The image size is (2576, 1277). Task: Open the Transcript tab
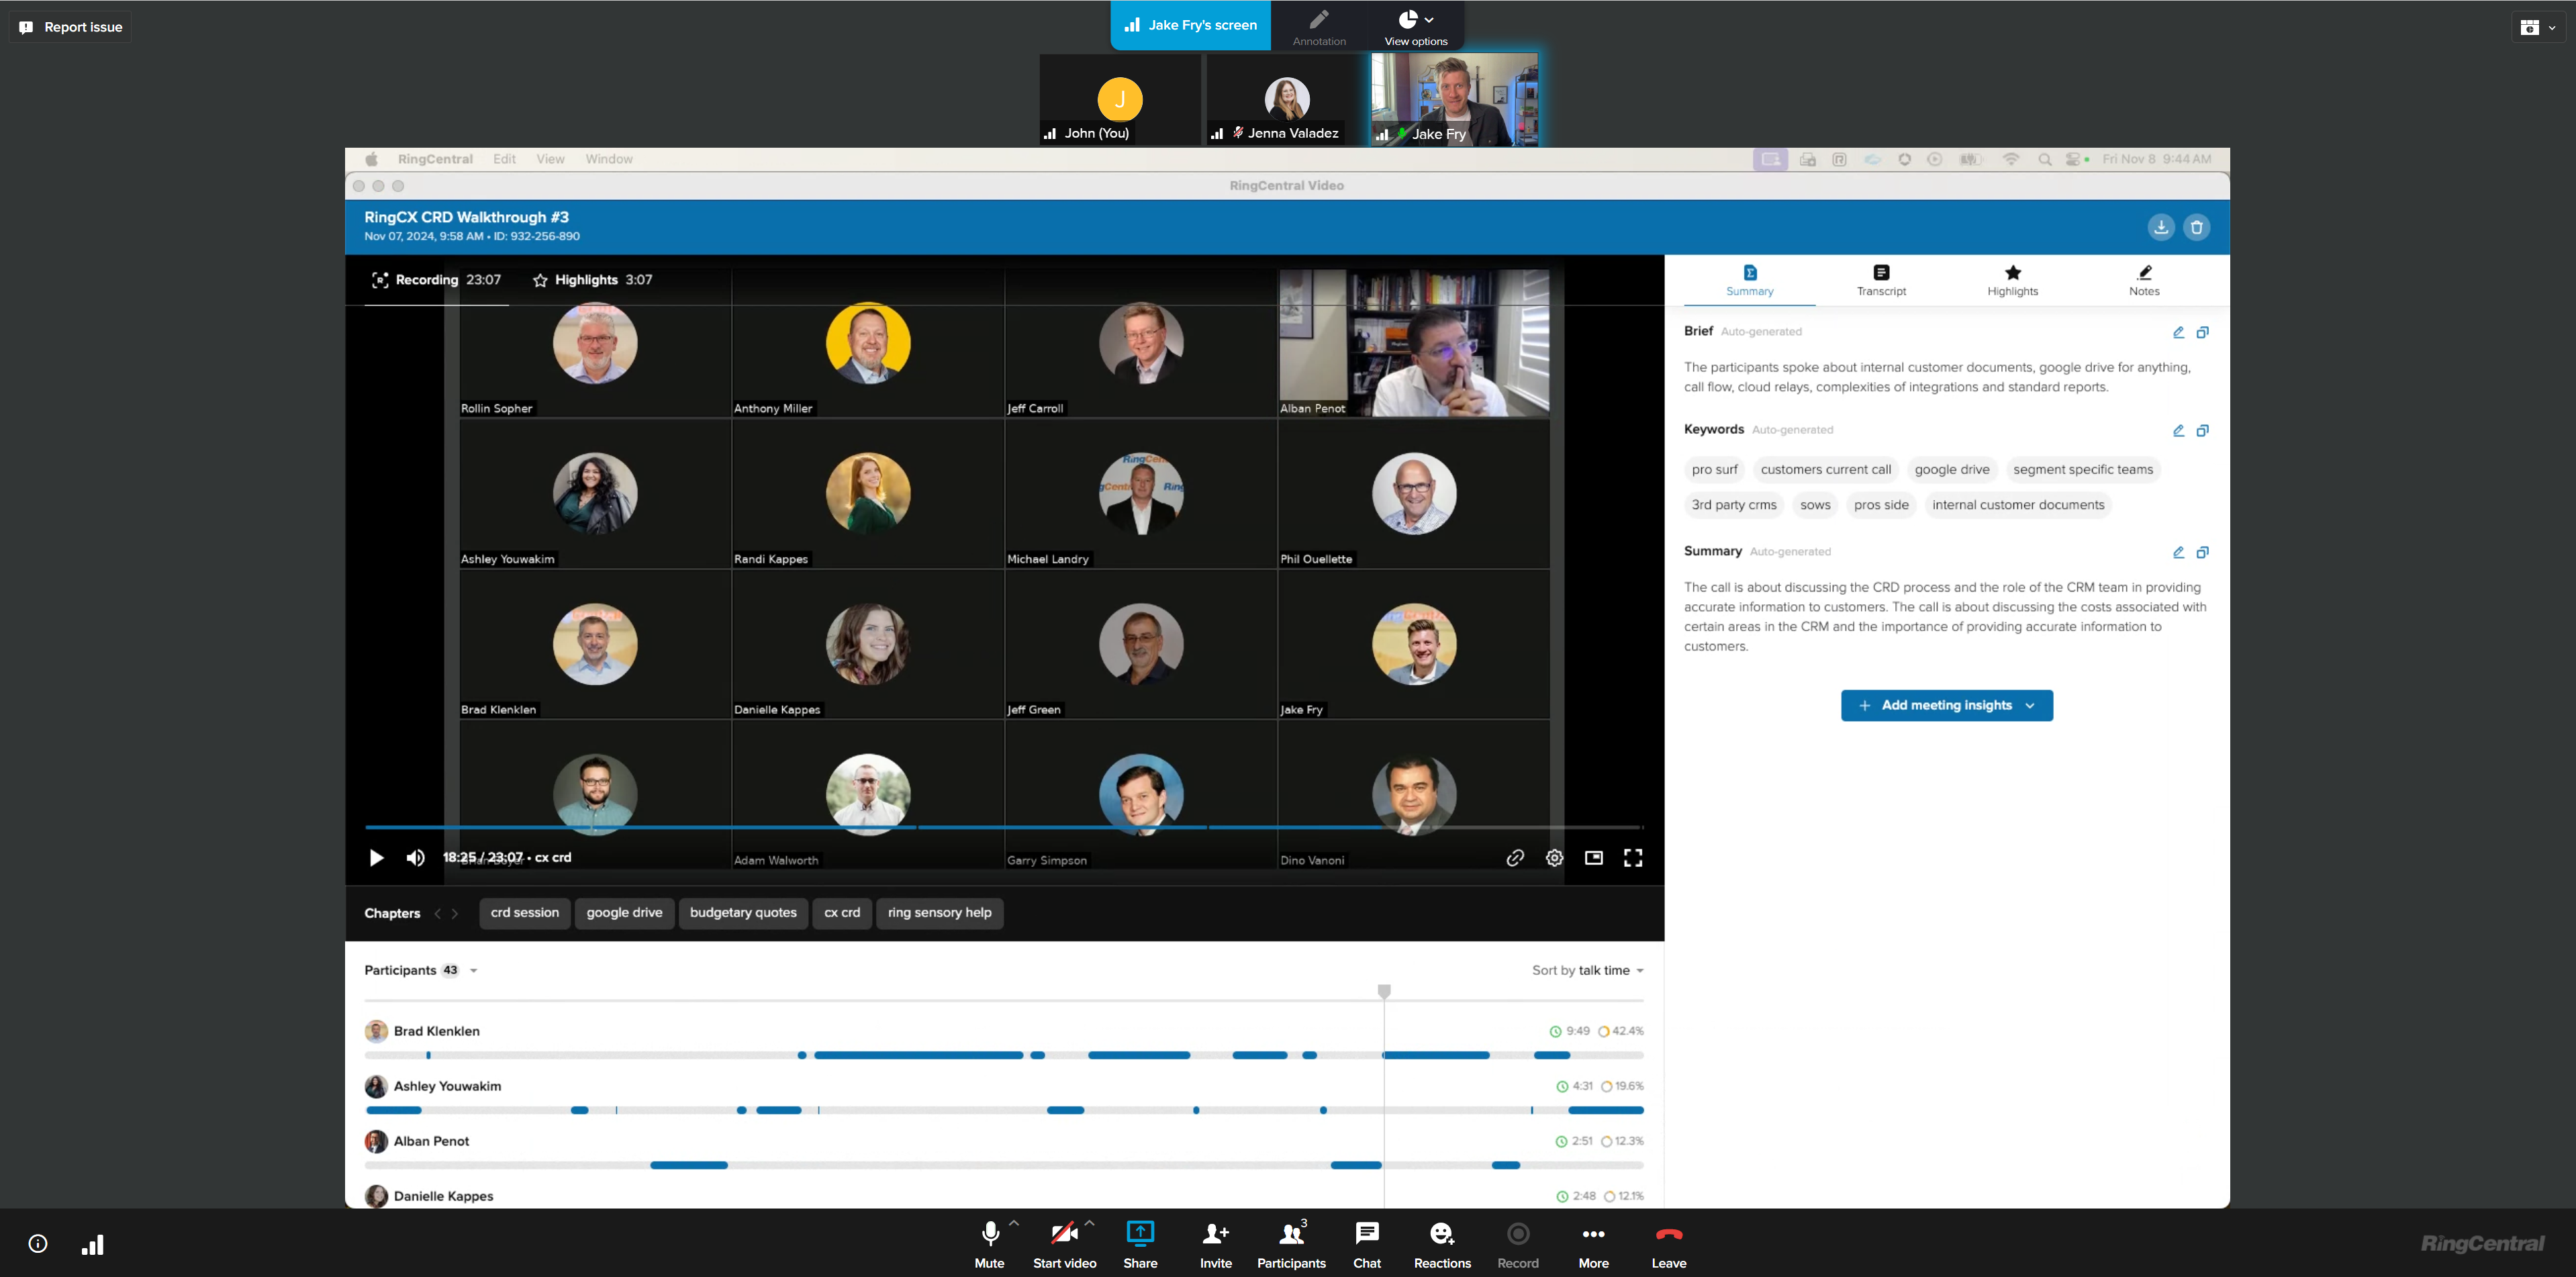1880,280
